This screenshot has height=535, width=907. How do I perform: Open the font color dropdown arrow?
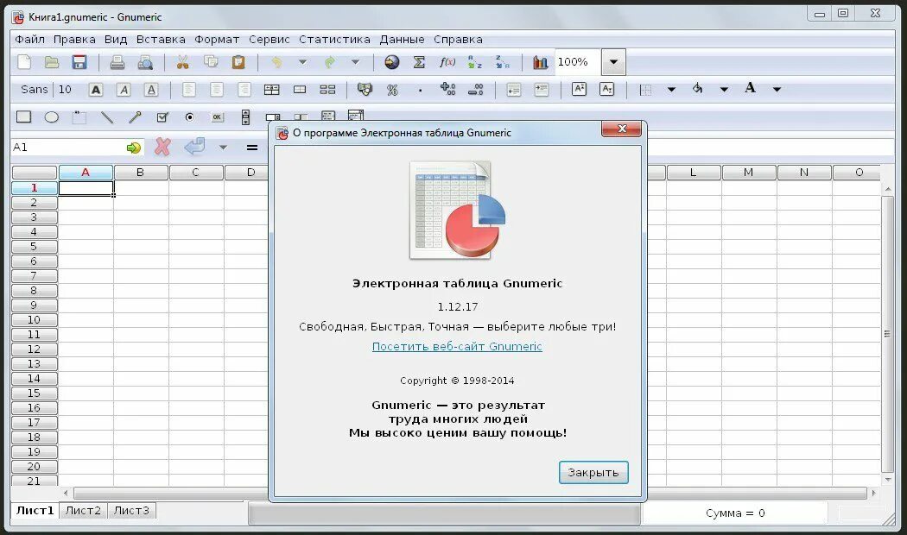(x=777, y=90)
